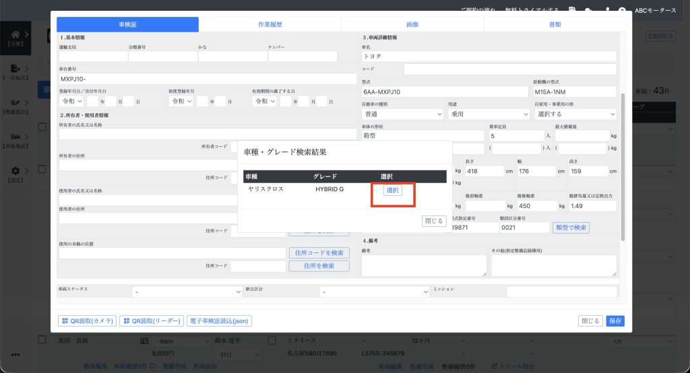Click the QR読取(リーダー) button

[152, 321]
